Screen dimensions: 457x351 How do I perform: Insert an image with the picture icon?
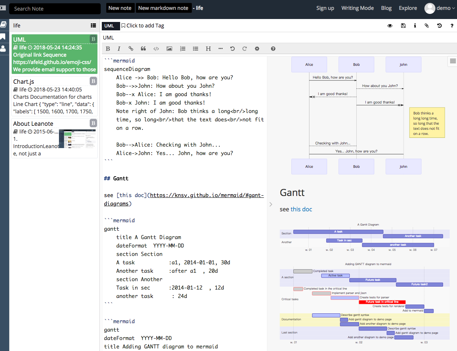169,49
